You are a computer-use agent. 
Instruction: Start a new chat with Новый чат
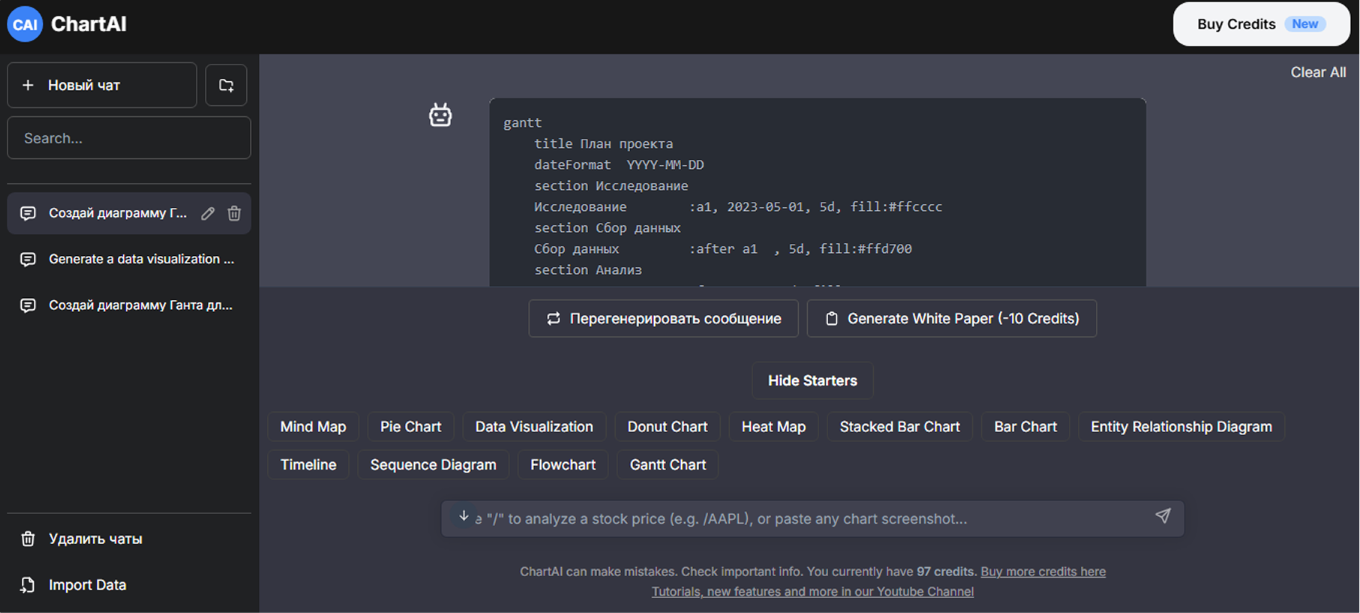[102, 86]
